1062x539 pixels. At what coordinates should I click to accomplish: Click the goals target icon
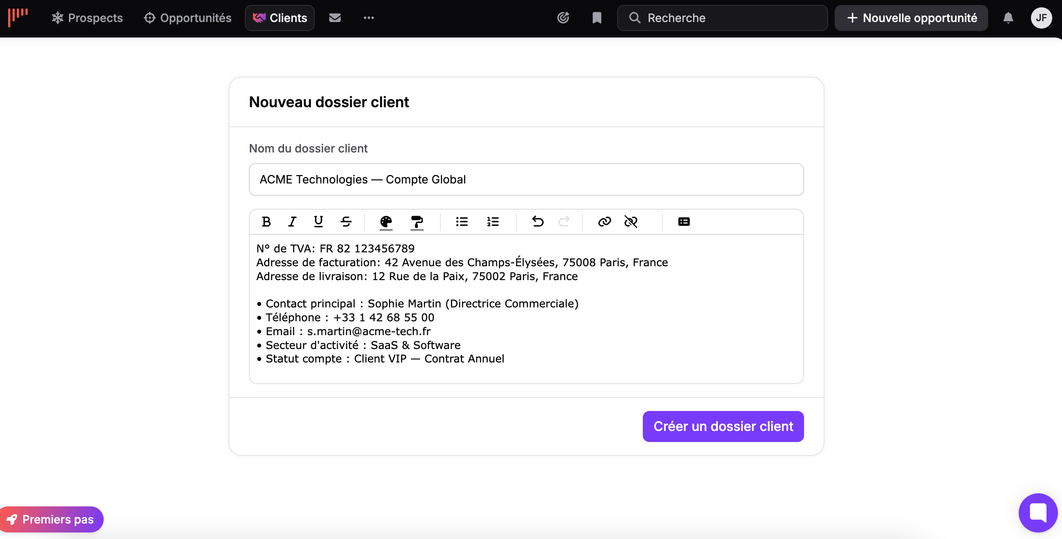tap(563, 18)
